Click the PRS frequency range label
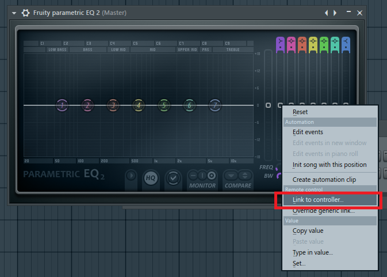Viewport: 387px width, 277px height. pyautogui.click(x=206, y=50)
